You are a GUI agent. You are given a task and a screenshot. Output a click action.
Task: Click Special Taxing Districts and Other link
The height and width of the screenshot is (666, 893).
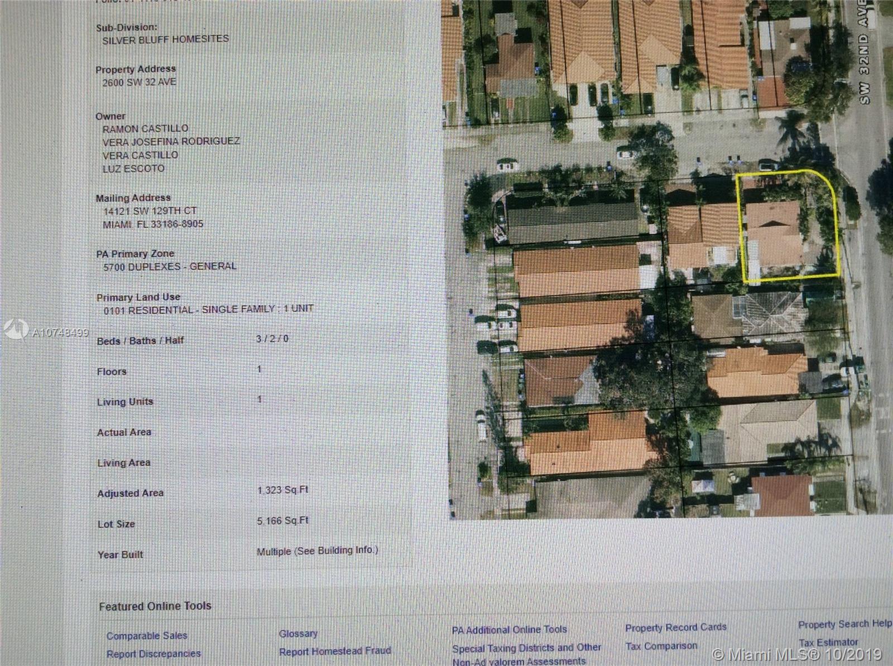tap(526, 648)
